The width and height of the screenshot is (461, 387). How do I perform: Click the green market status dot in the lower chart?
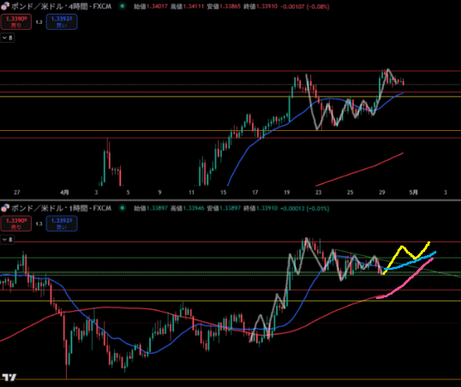coord(123,208)
